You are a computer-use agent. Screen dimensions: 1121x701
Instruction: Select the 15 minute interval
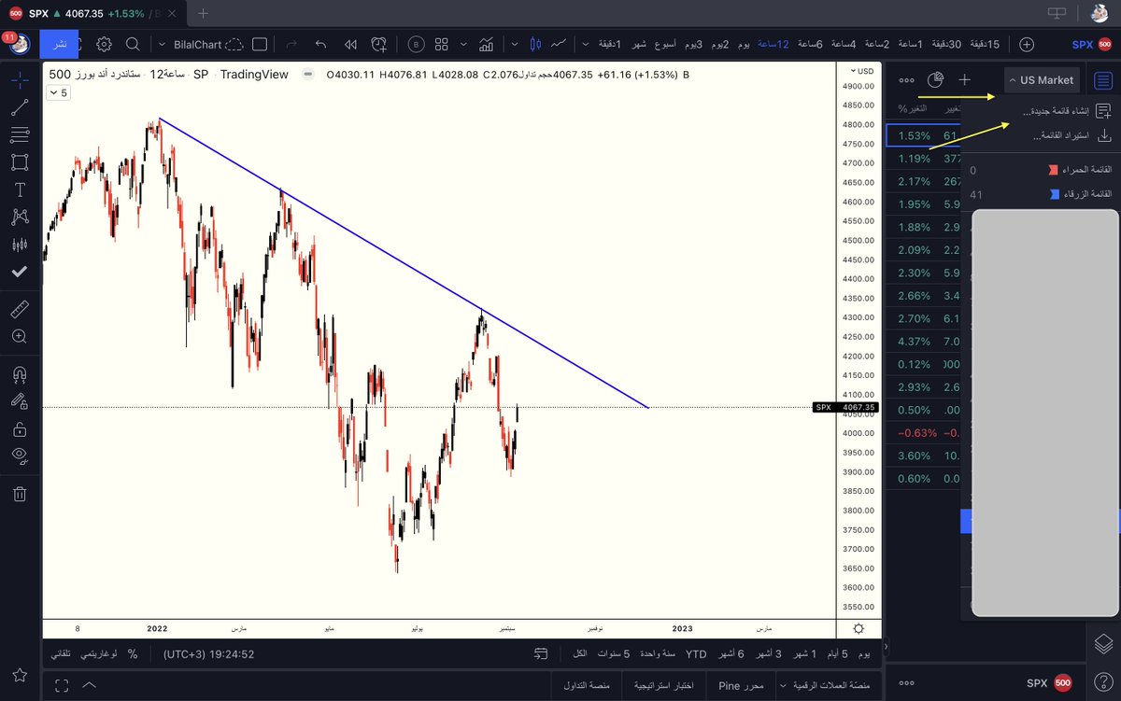point(985,44)
